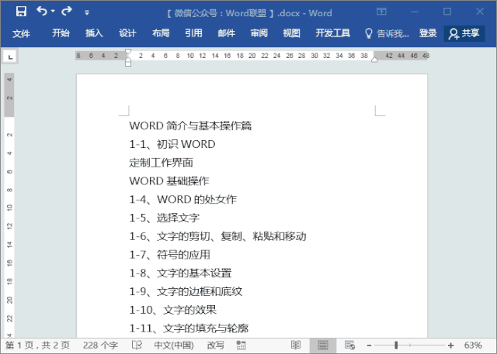
Task: Undo the last action
Action: pyautogui.click(x=41, y=12)
